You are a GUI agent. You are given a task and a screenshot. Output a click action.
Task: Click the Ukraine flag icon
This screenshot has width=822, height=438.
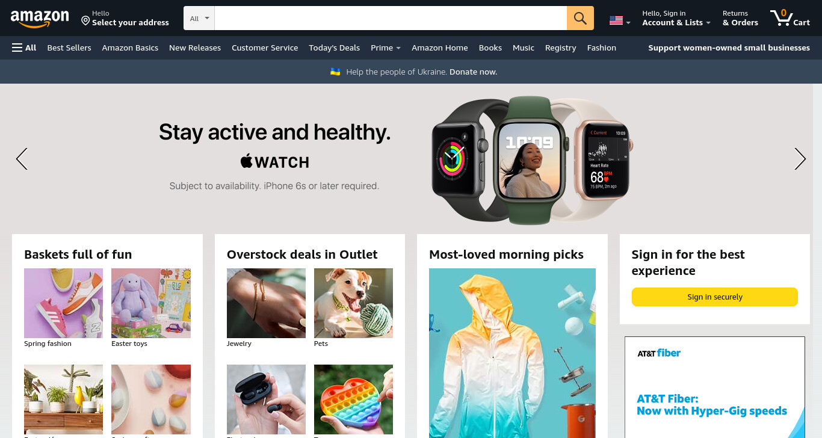335,72
